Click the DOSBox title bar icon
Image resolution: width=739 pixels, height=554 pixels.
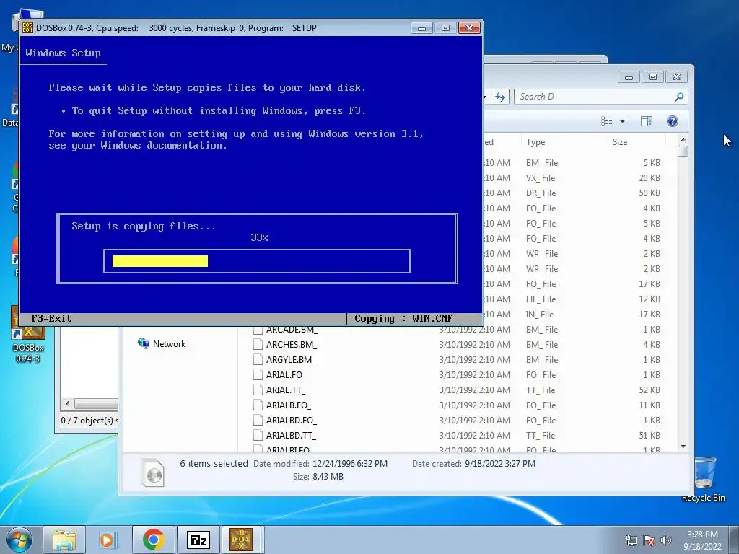click(27, 28)
